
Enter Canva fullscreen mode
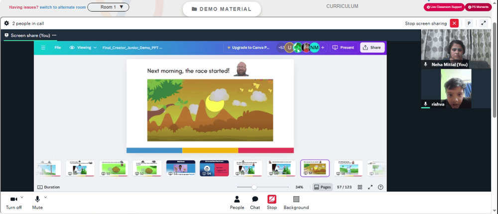coord(371,187)
